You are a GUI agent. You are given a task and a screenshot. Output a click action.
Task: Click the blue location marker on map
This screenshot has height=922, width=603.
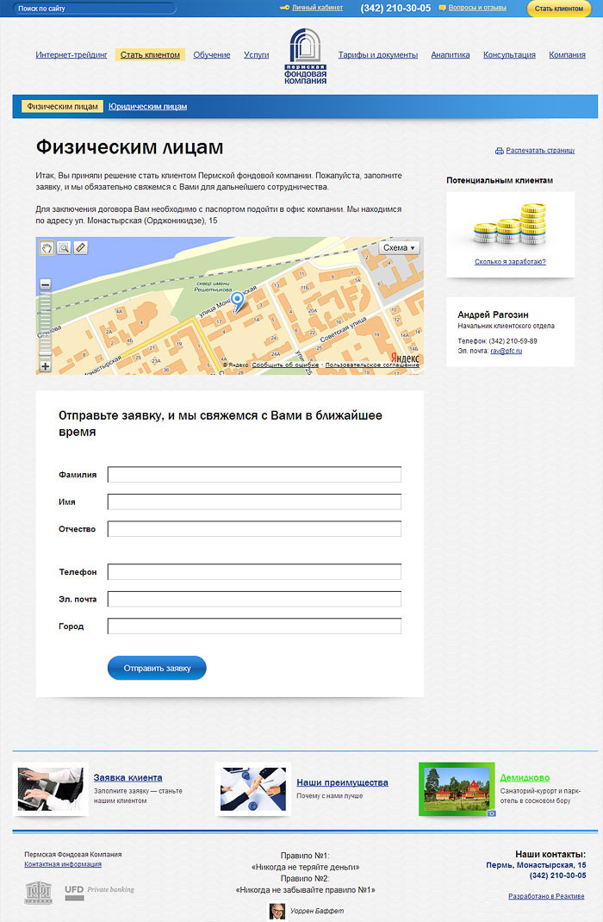click(x=238, y=301)
